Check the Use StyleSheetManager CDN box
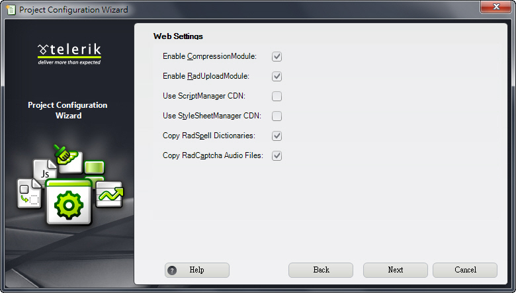The image size is (516, 293). pyautogui.click(x=277, y=116)
